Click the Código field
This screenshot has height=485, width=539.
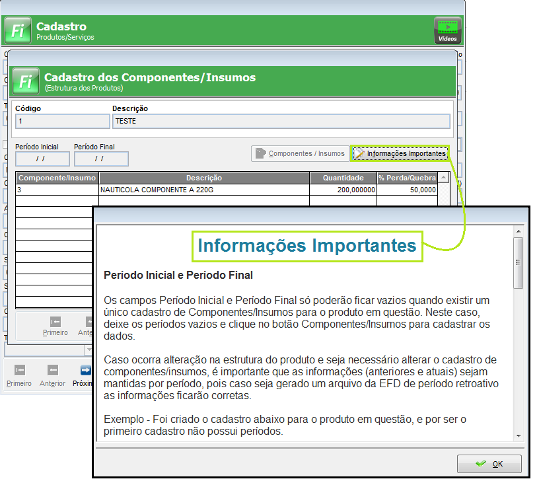62,121
